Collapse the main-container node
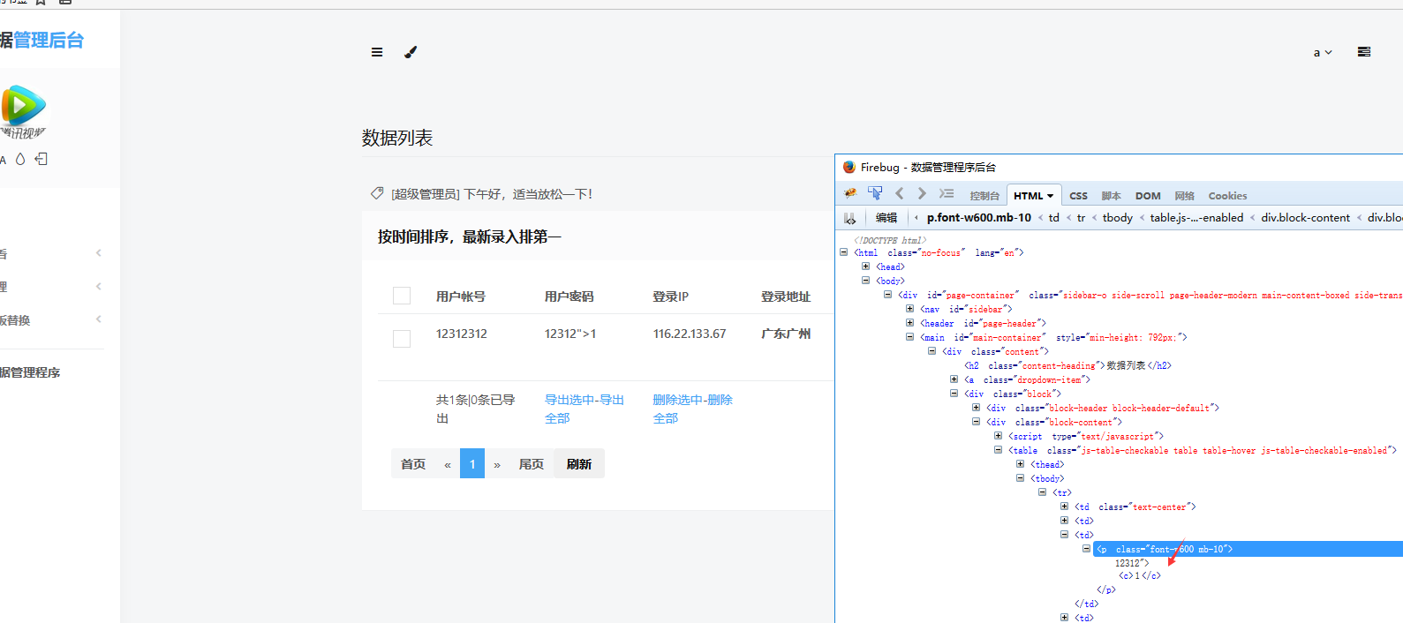Screen dimensions: 1403x623 [x=909, y=337]
